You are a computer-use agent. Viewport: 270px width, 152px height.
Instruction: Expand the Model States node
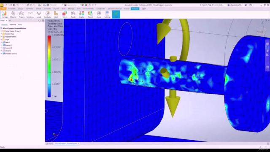click(1, 31)
